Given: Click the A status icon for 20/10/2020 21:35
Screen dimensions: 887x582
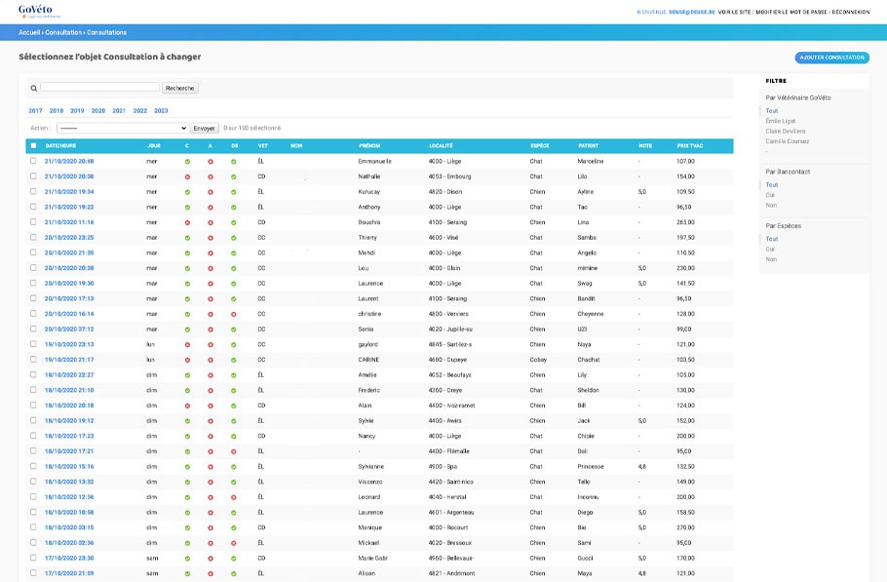Looking at the screenshot, I should tap(211, 253).
